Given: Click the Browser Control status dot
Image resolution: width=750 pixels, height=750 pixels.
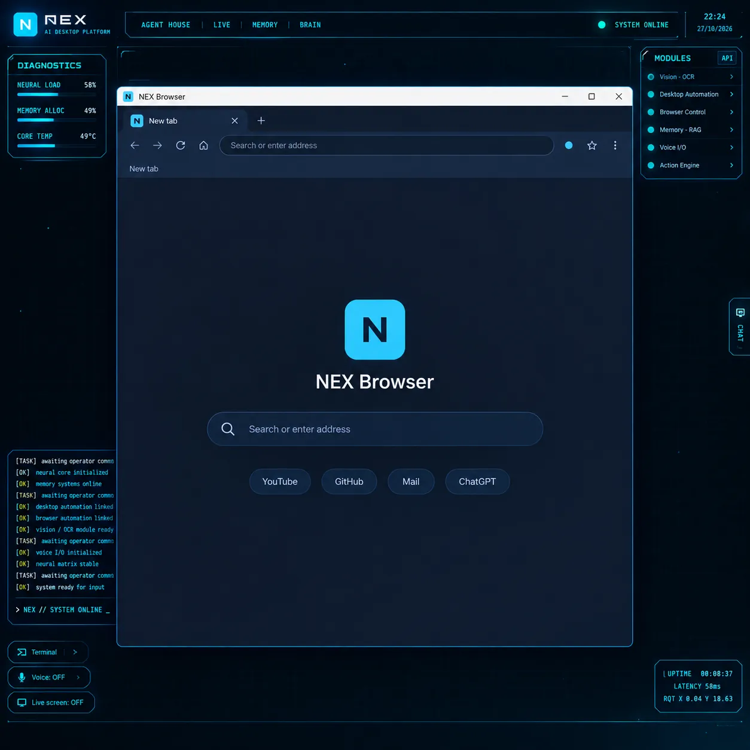Looking at the screenshot, I should point(651,112).
